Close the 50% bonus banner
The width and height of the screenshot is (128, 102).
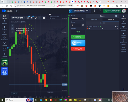click(90, 10)
